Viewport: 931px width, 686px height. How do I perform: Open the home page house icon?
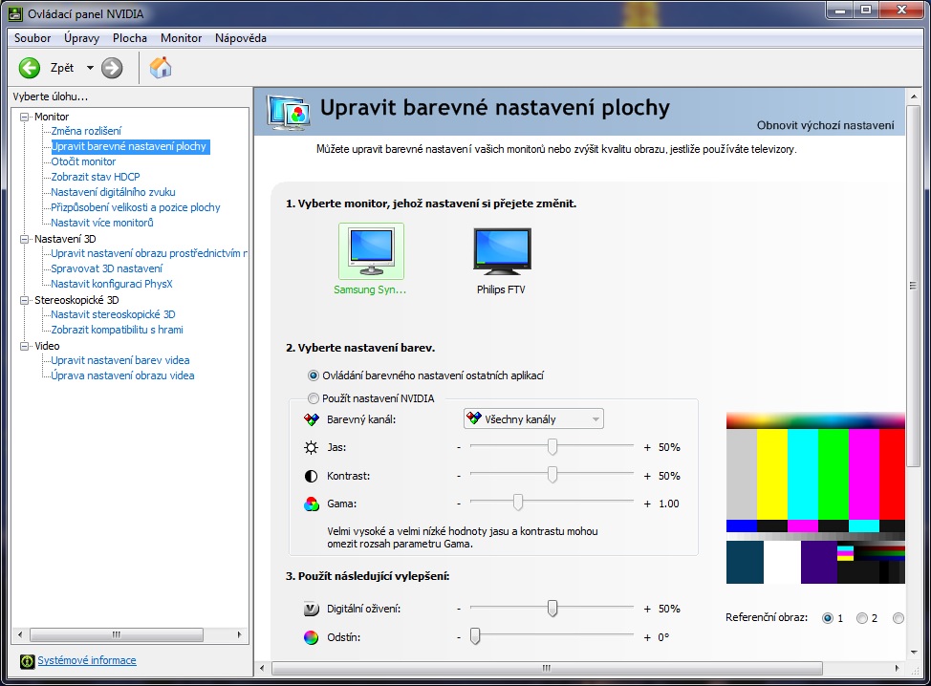(161, 68)
